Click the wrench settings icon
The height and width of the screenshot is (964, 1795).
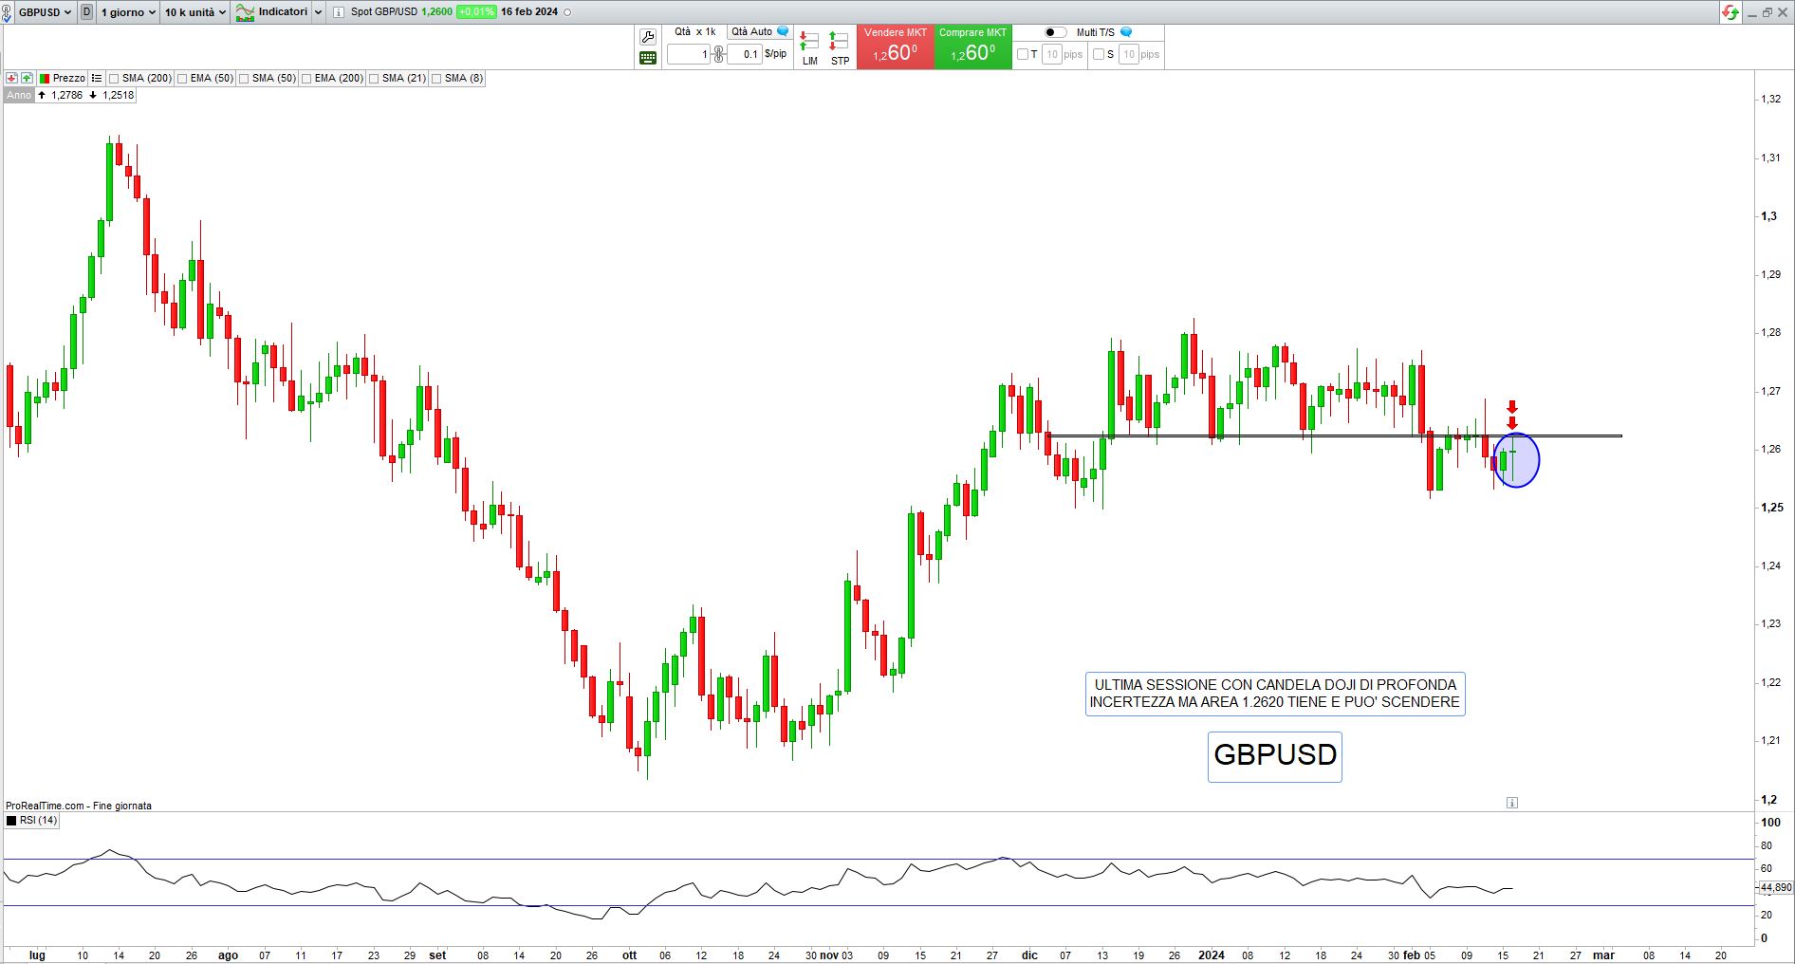tap(648, 37)
